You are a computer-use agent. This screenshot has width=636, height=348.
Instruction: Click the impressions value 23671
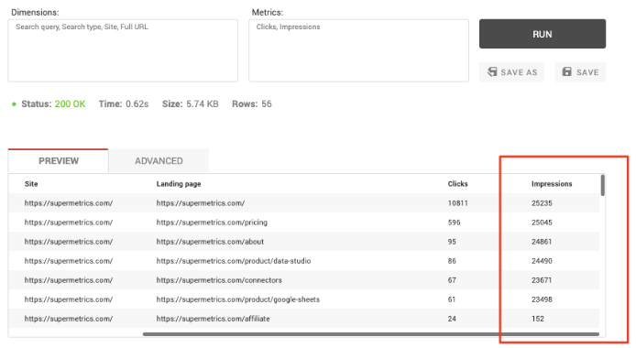coord(542,280)
